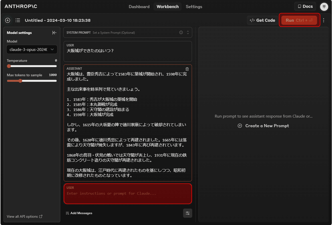Go to the Dashboard tab
Screen dimensions: 332x225
point(139,7)
